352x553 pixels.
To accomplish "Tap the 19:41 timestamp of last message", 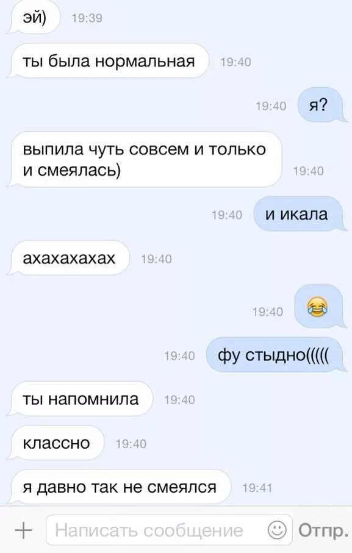I will click(x=257, y=488).
